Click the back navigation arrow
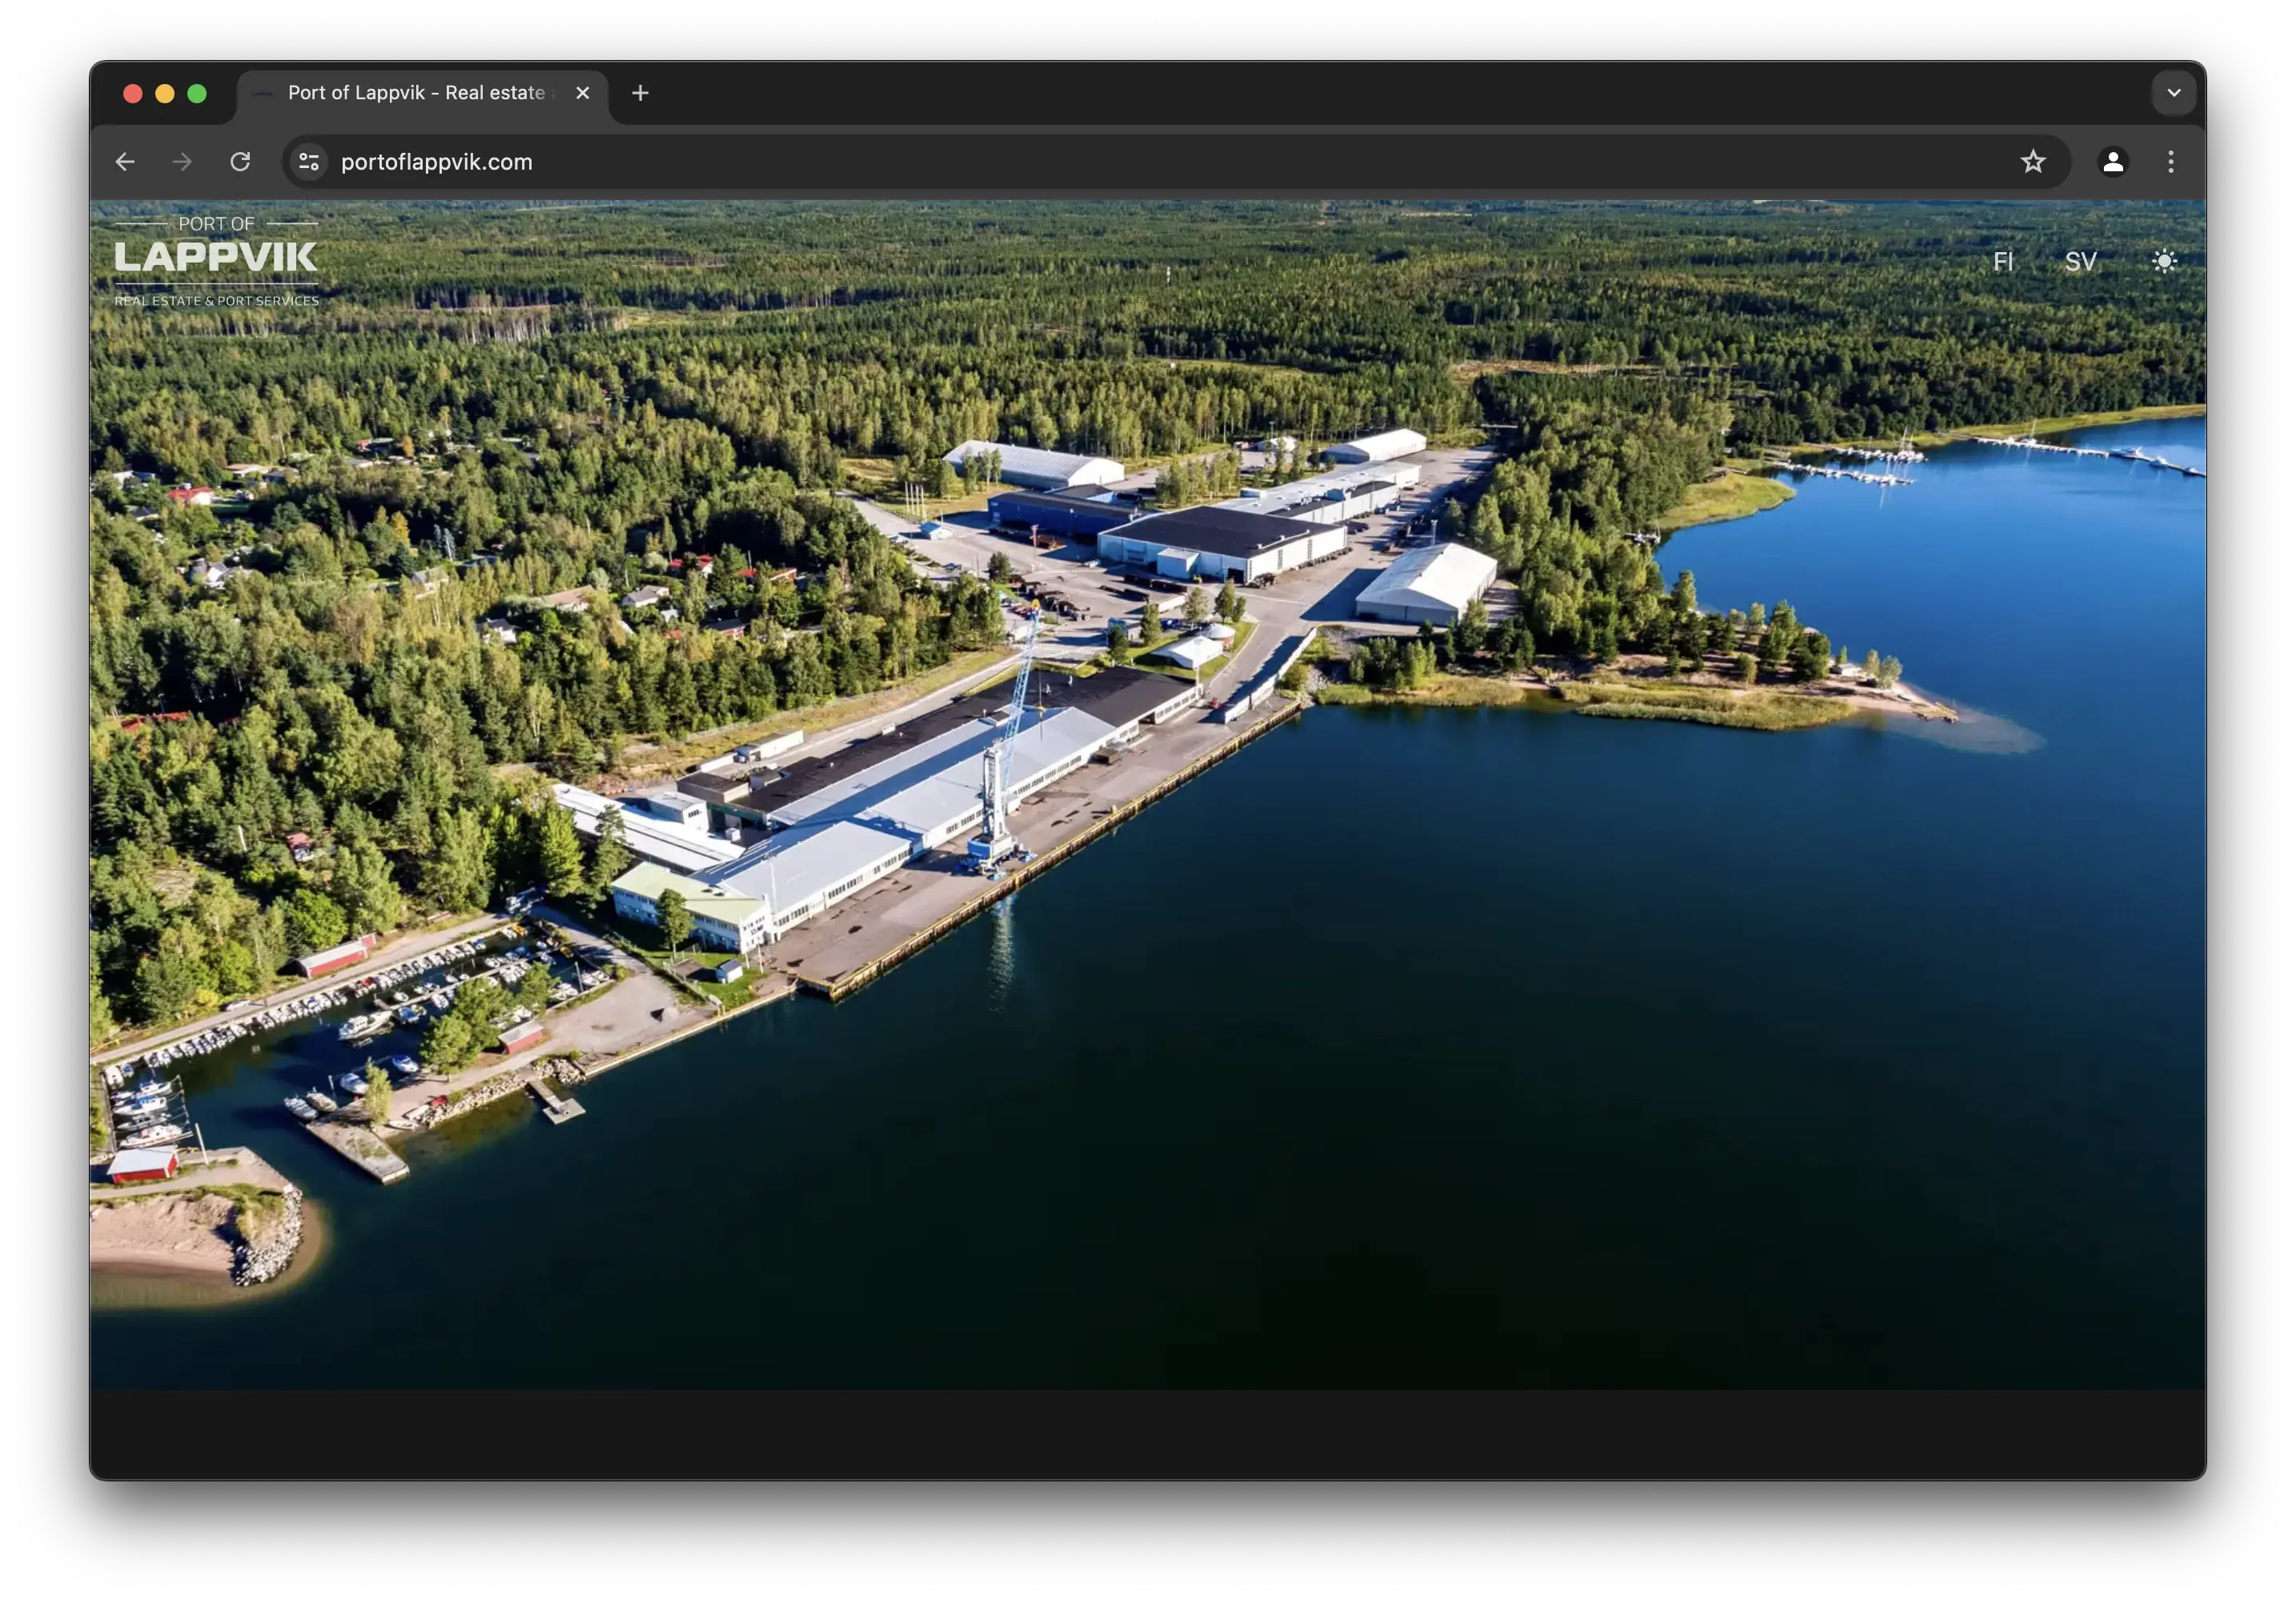2296x1599 pixels. tap(124, 161)
